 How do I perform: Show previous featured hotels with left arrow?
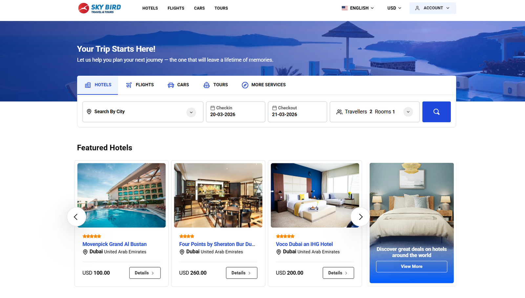(76, 217)
